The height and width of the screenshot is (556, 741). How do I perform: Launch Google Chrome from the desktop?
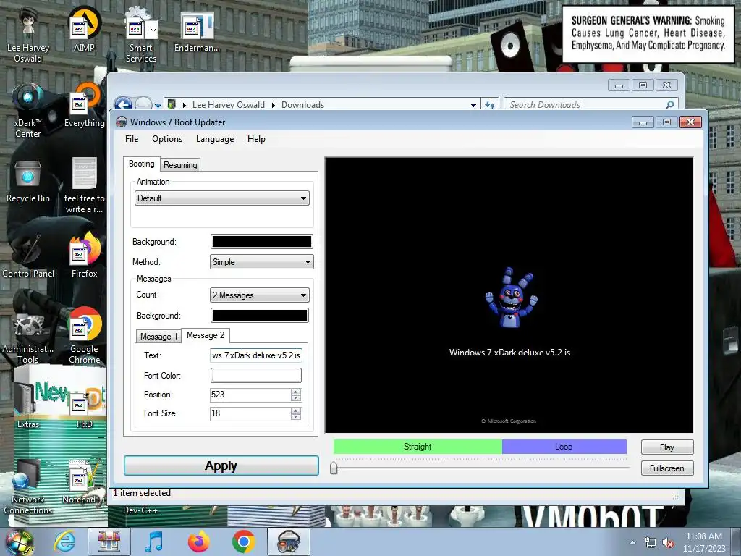pos(84,336)
